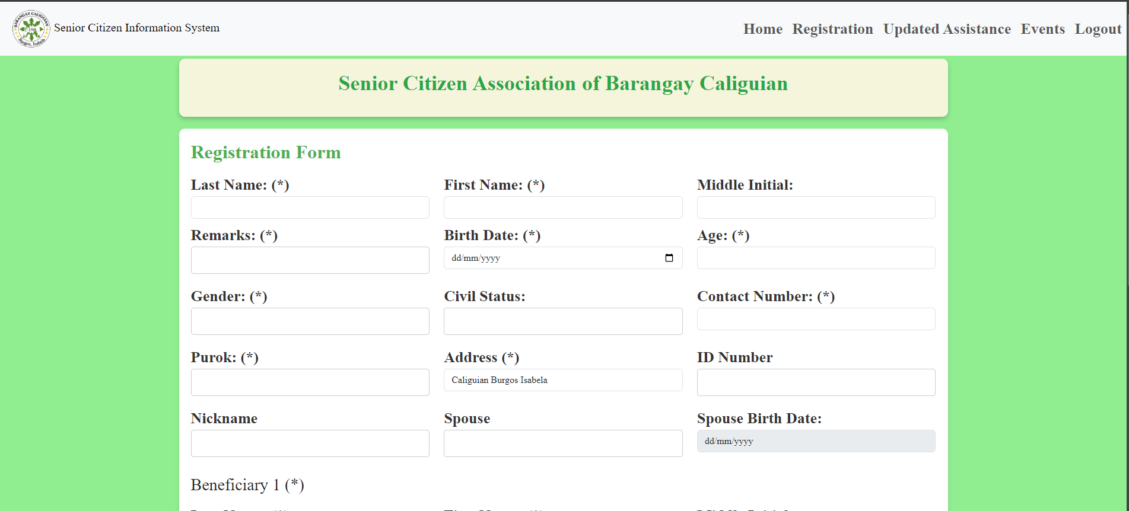Image resolution: width=1129 pixels, height=511 pixels.
Task: Focus the Contact Number field
Action: (x=816, y=319)
